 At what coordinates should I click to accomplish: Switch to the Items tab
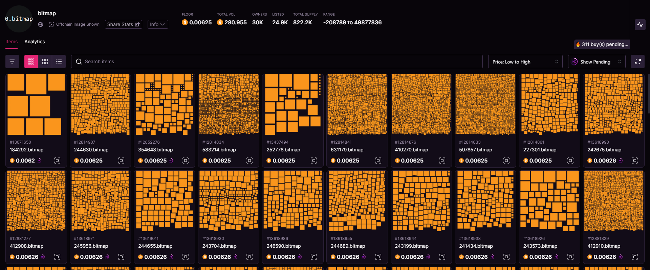[x=12, y=42]
